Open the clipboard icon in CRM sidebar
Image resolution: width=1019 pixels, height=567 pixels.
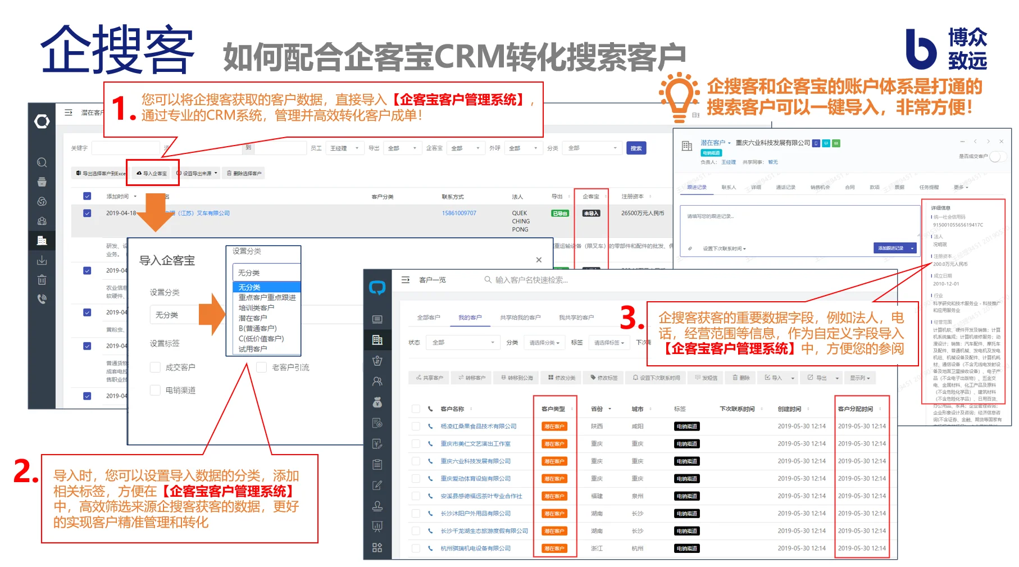tap(377, 465)
